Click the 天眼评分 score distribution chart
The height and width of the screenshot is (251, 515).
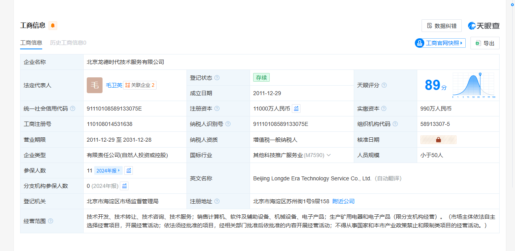click(x=474, y=85)
